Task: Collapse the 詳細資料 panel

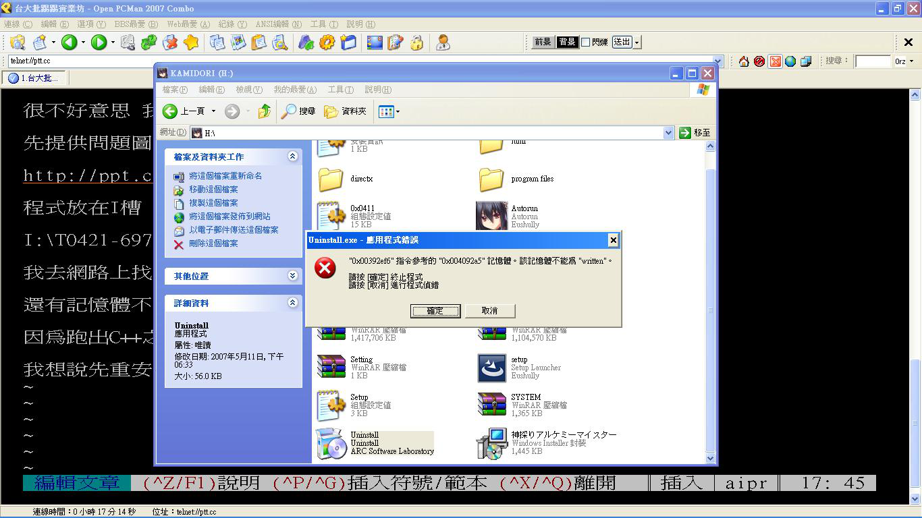Action: tap(292, 303)
